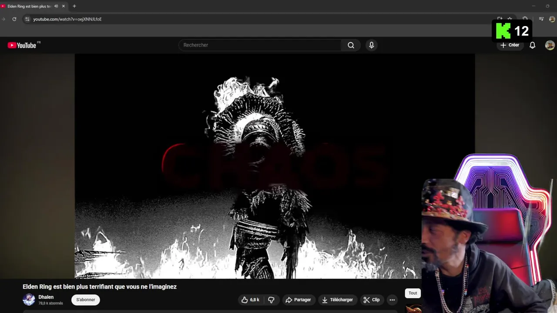Click the 78,8 k abonnés text

click(50, 303)
